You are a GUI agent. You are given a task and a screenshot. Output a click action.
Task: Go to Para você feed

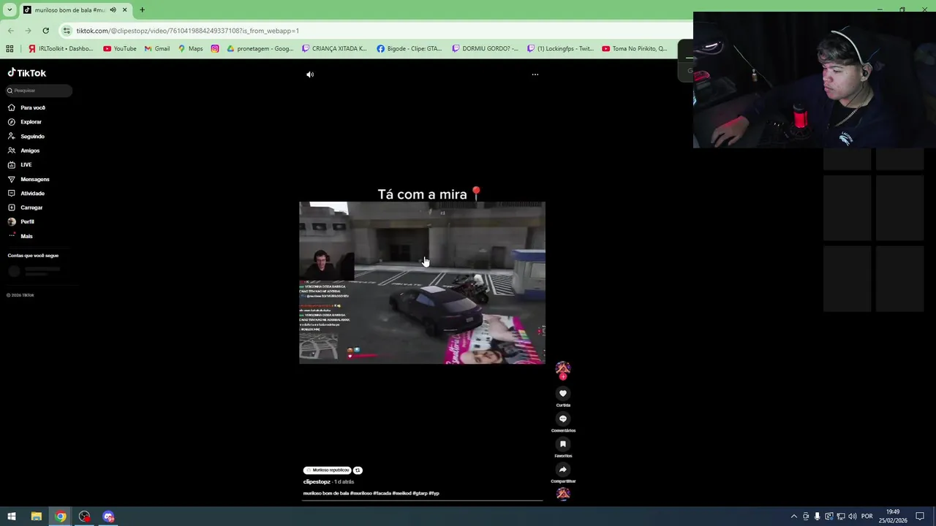pyautogui.click(x=26, y=107)
